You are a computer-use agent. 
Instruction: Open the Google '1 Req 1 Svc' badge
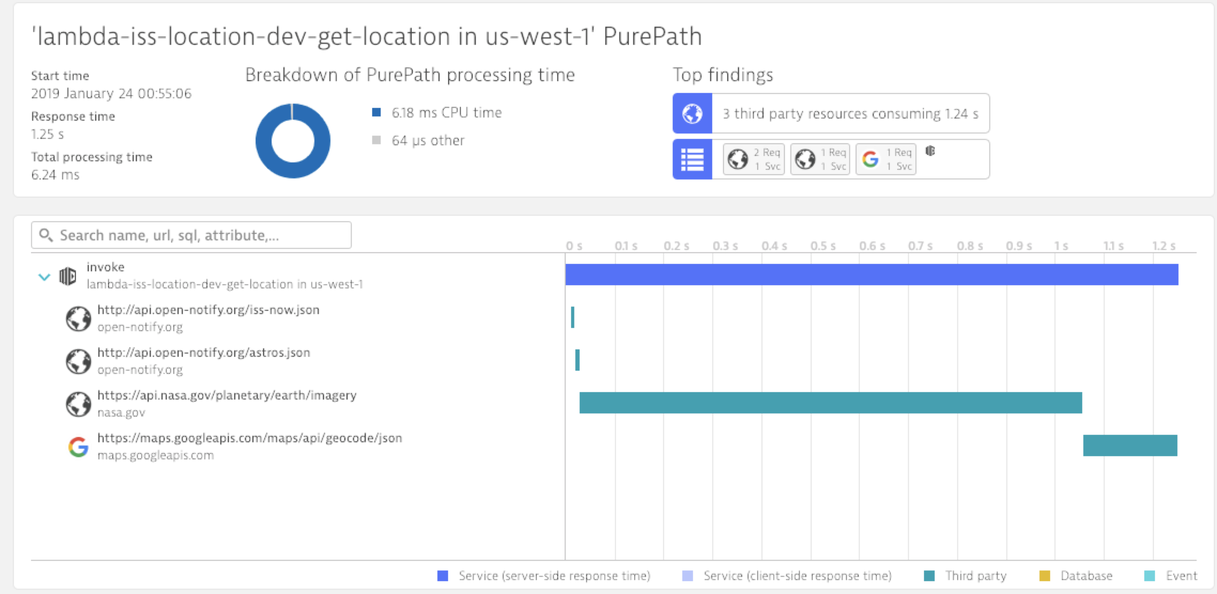coord(886,159)
